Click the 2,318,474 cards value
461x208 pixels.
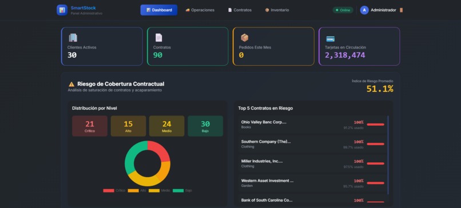(x=345, y=55)
